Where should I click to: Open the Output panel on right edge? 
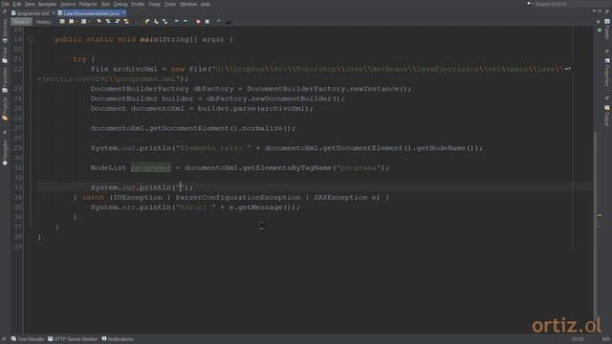[607, 116]
